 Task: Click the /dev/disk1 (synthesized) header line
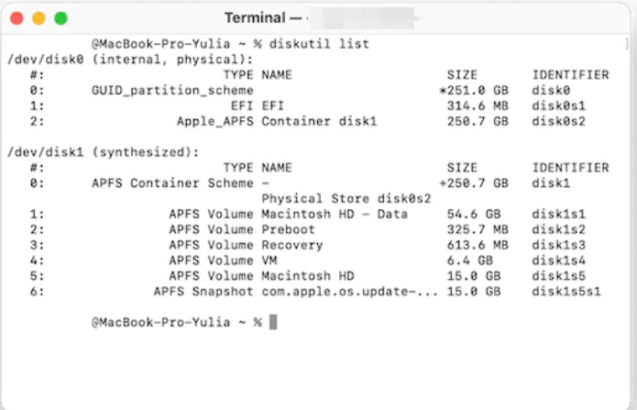(104, 152)
